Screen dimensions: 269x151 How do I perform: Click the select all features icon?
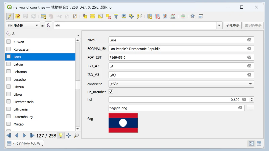92,16
